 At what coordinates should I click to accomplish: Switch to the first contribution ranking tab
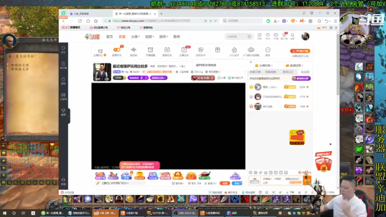click(255, 72)
